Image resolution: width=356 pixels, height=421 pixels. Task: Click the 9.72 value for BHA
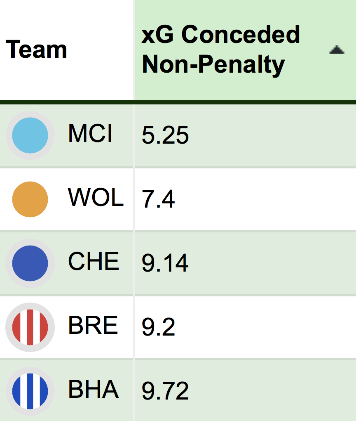pyautogui.click(x=165, y=390)
